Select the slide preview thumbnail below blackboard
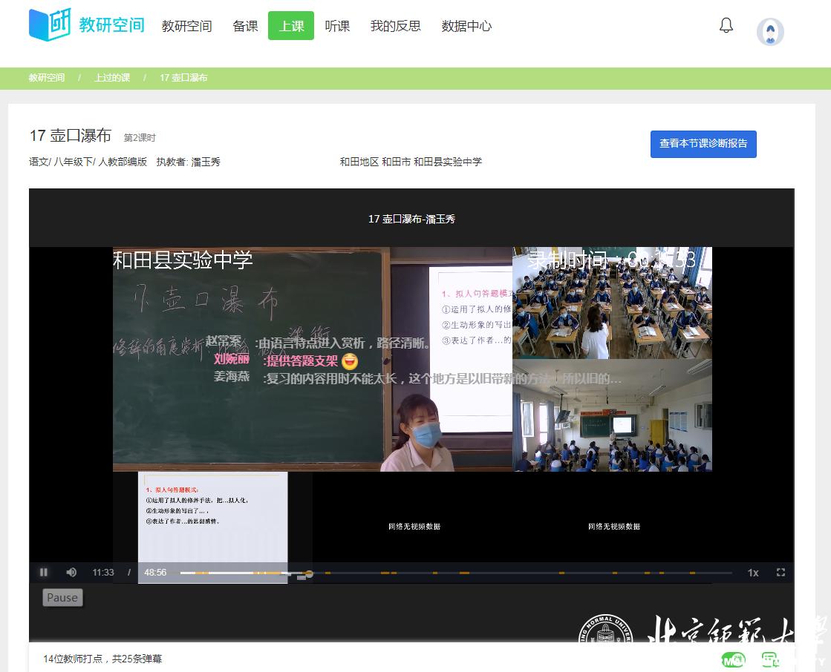831x672 pixels. pos(212,519)
